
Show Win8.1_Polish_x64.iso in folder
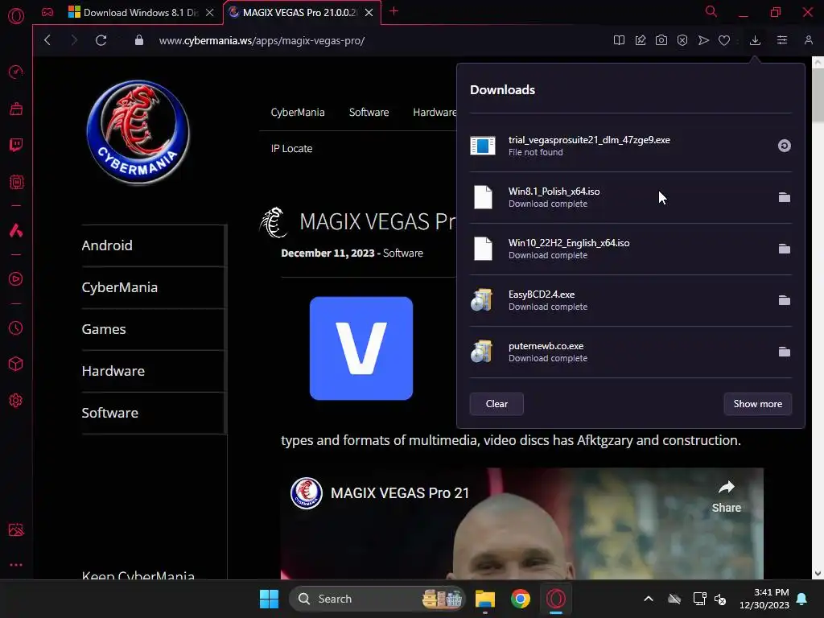[x=784, y=197]
